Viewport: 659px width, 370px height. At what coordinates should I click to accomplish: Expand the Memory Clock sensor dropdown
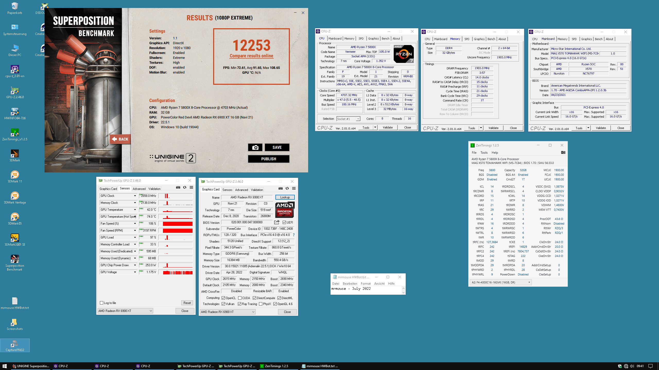click(x=135, y=203)
